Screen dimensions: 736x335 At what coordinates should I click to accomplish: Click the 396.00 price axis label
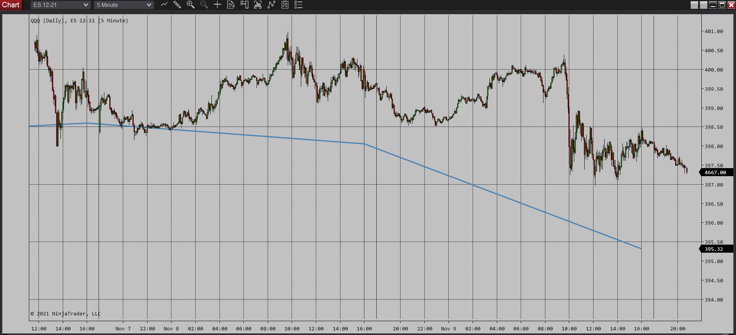[714, 223]
